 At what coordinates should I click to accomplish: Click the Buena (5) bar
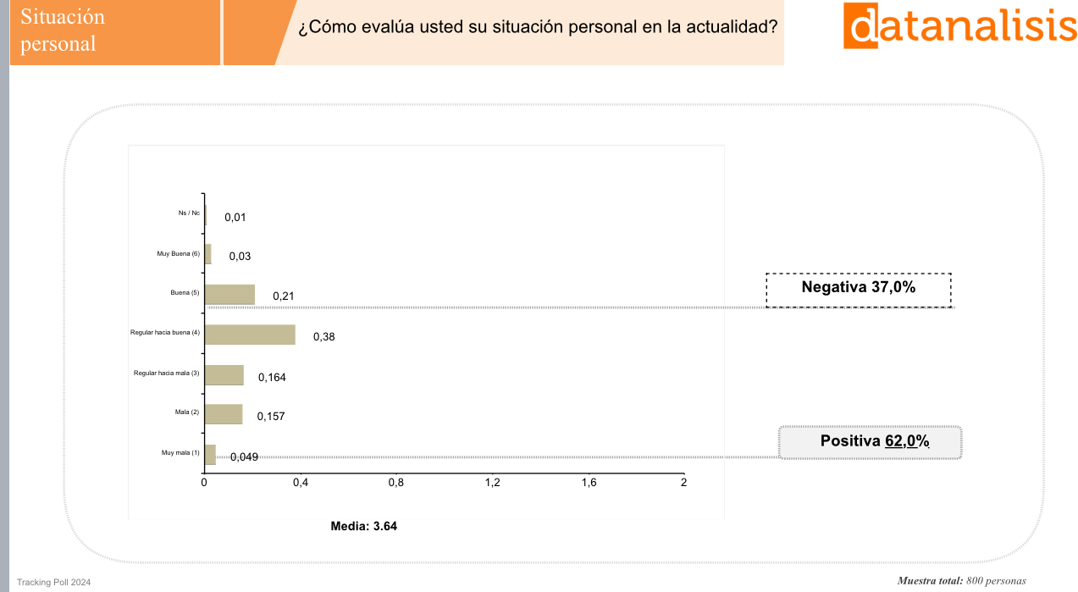pos(229,295)
